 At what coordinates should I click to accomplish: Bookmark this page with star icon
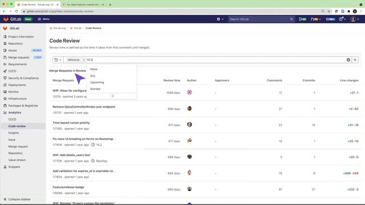point(328,11)
